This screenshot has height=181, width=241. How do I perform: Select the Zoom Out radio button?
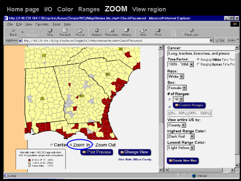(93, 145)
